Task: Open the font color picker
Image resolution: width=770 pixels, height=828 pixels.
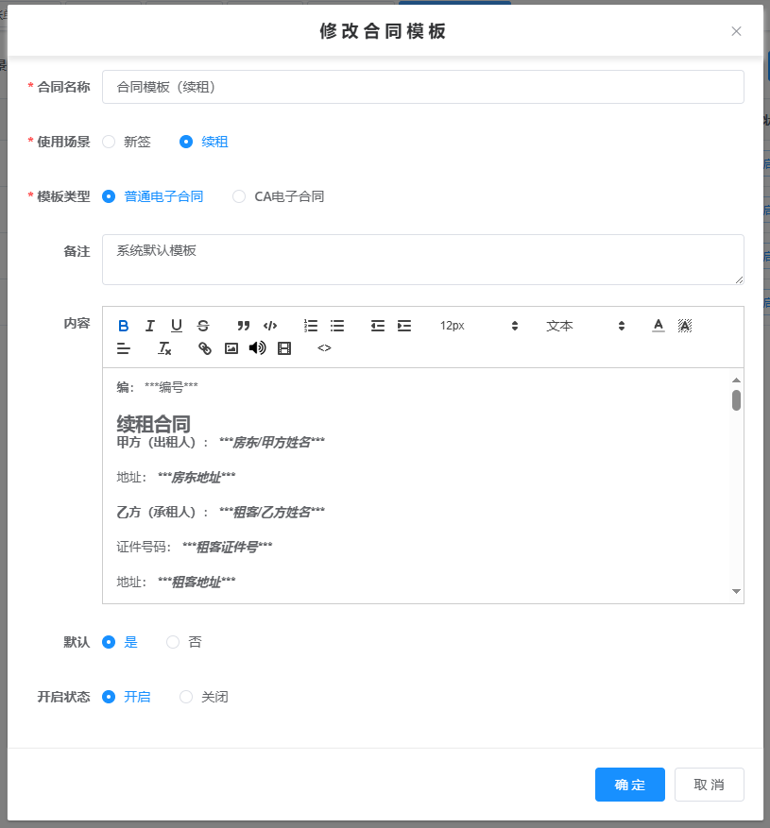Action: point(659,326)
